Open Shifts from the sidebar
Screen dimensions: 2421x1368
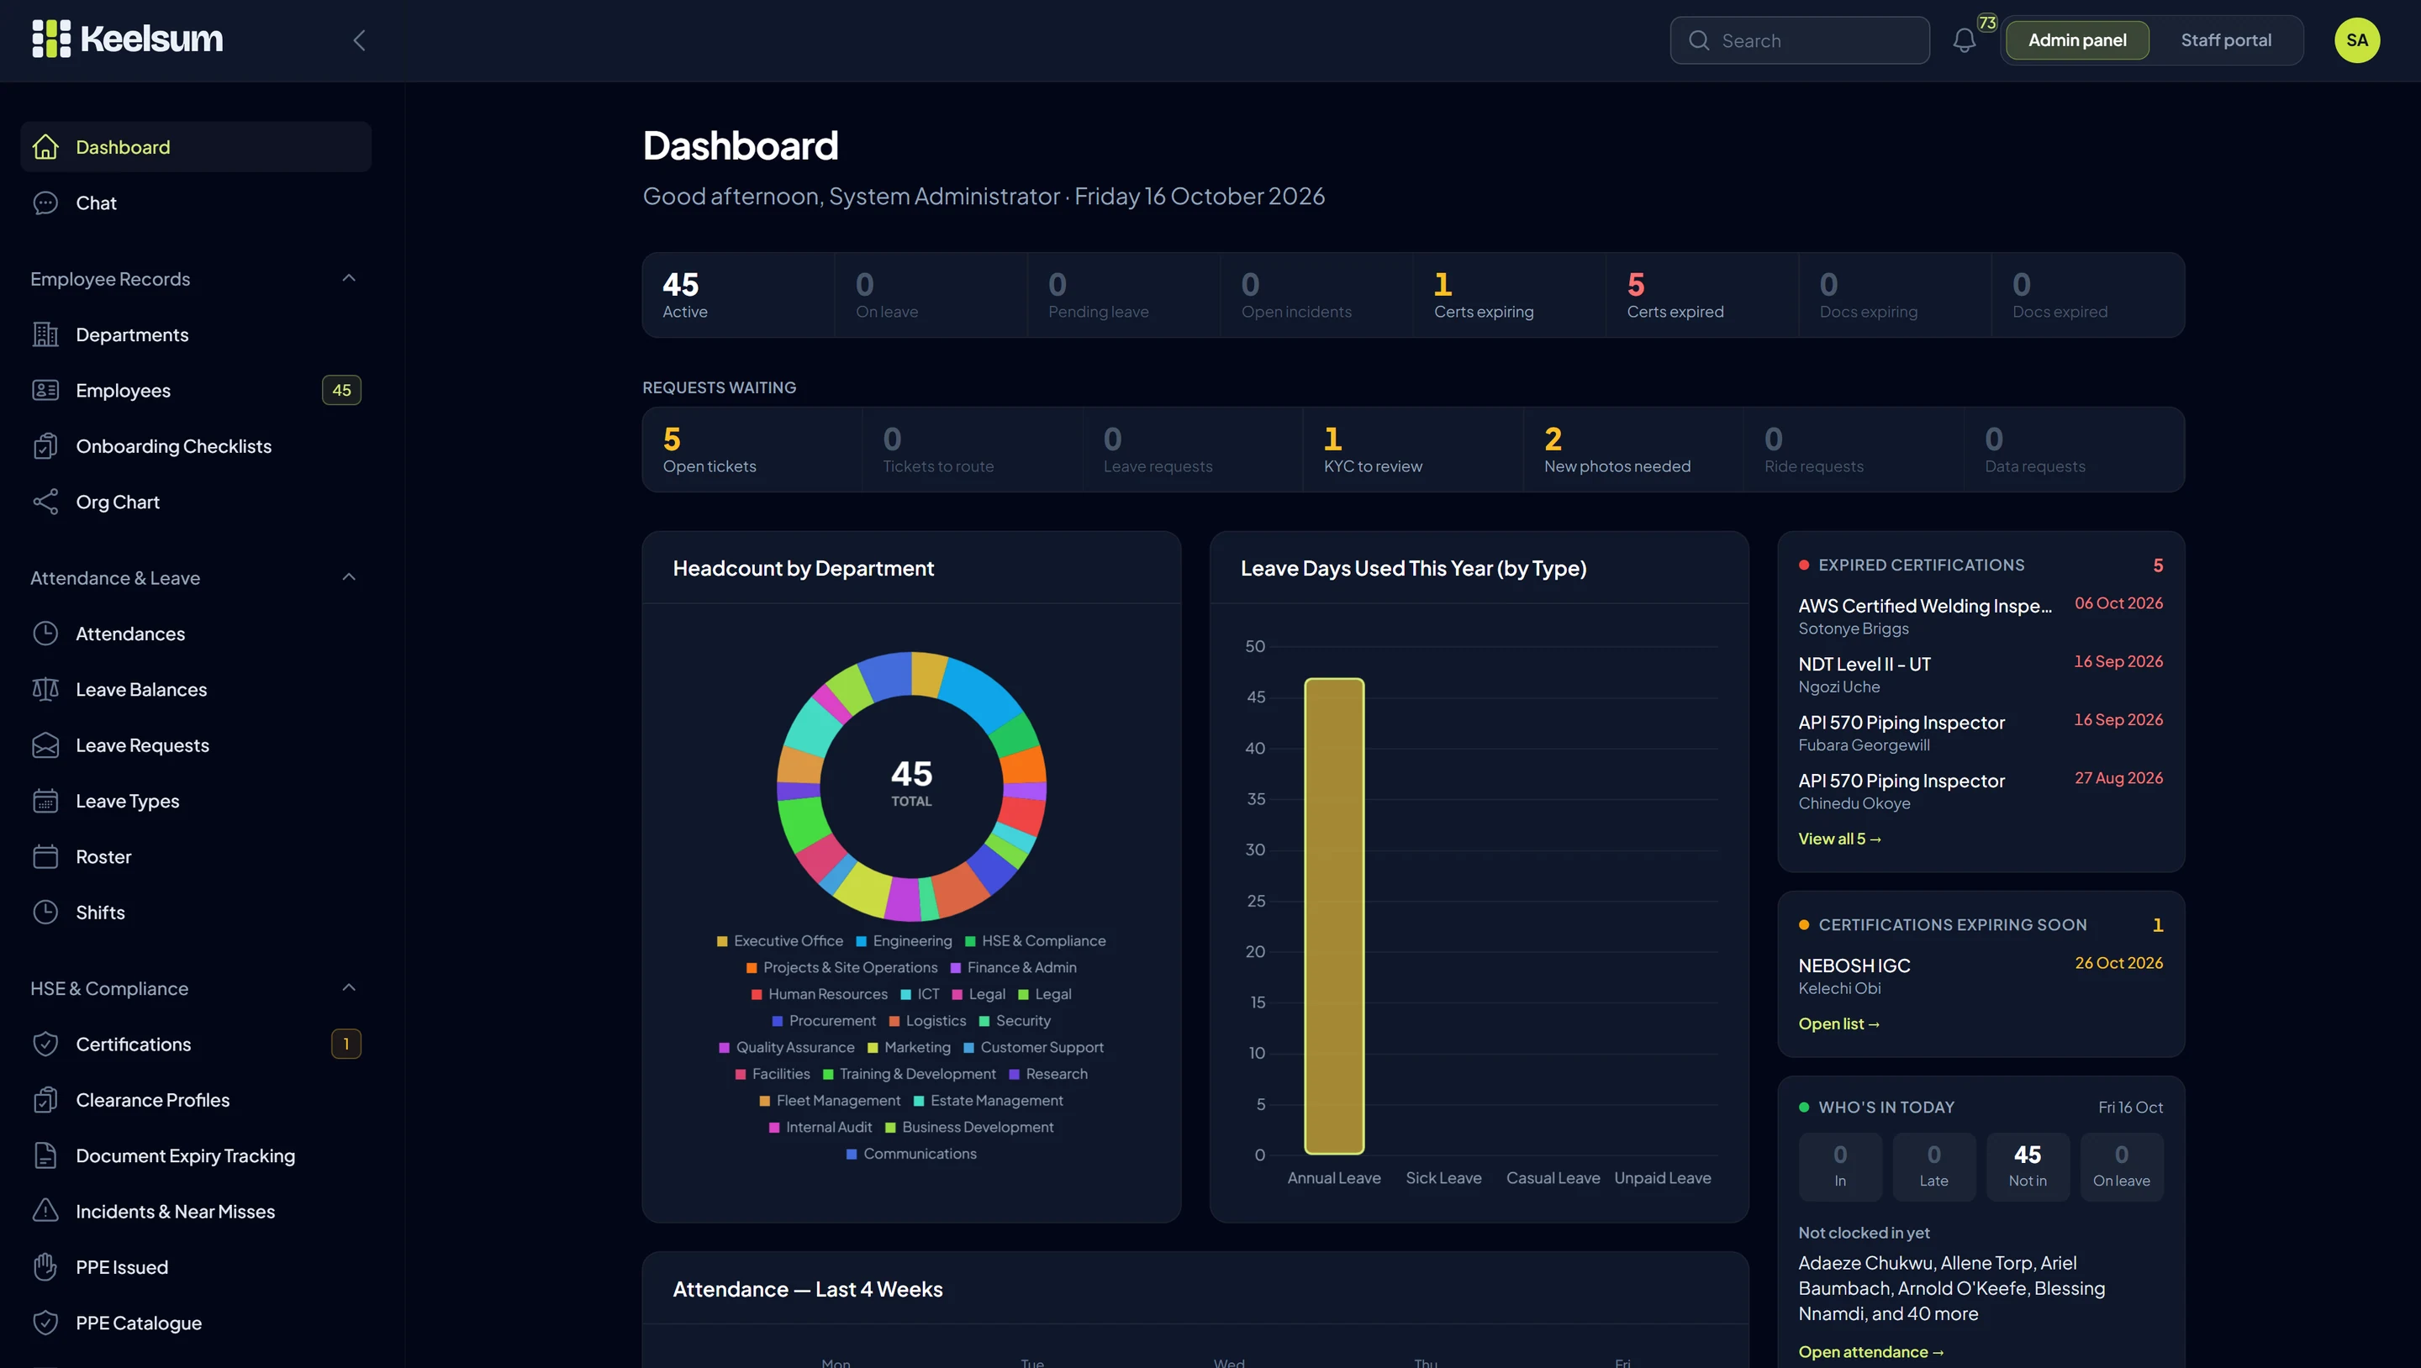tap(196, 913)
